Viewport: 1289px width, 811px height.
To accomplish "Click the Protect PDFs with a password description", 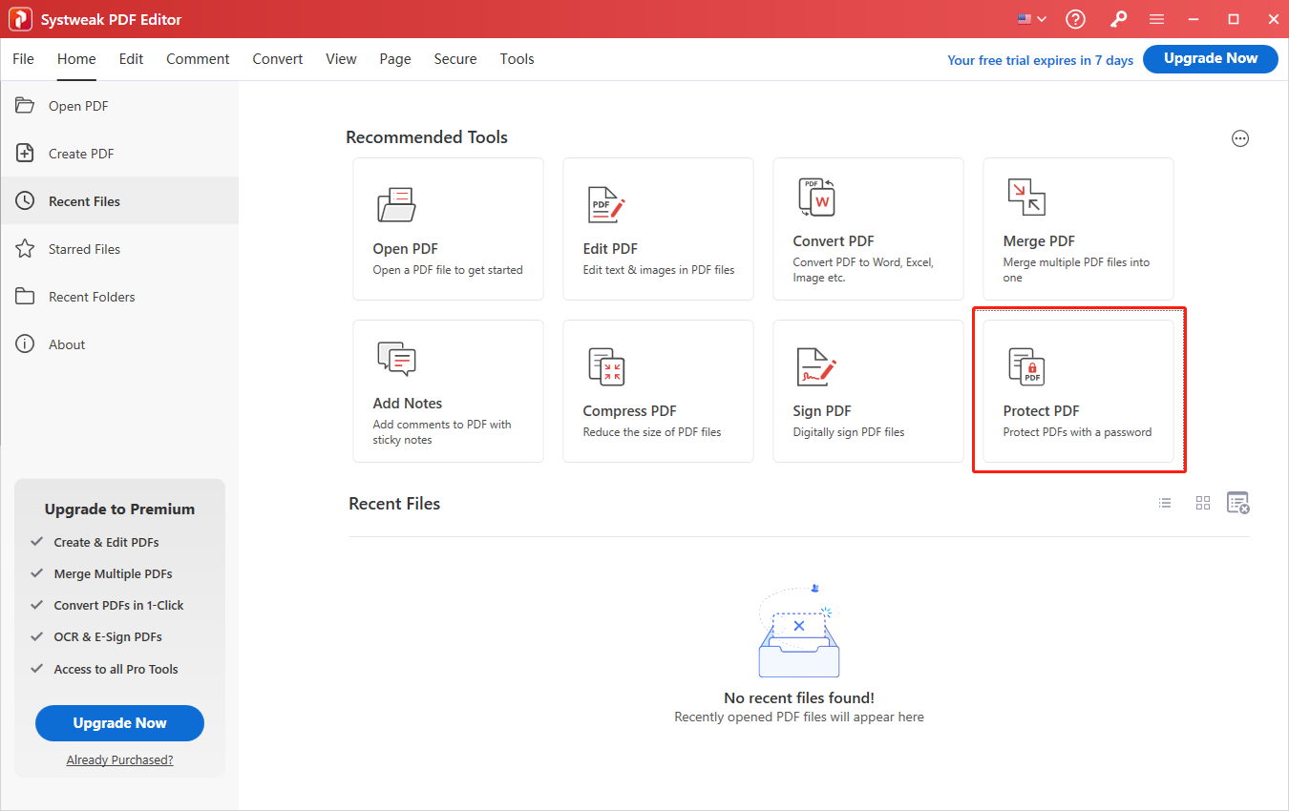I will click(x=1077, y=432).
